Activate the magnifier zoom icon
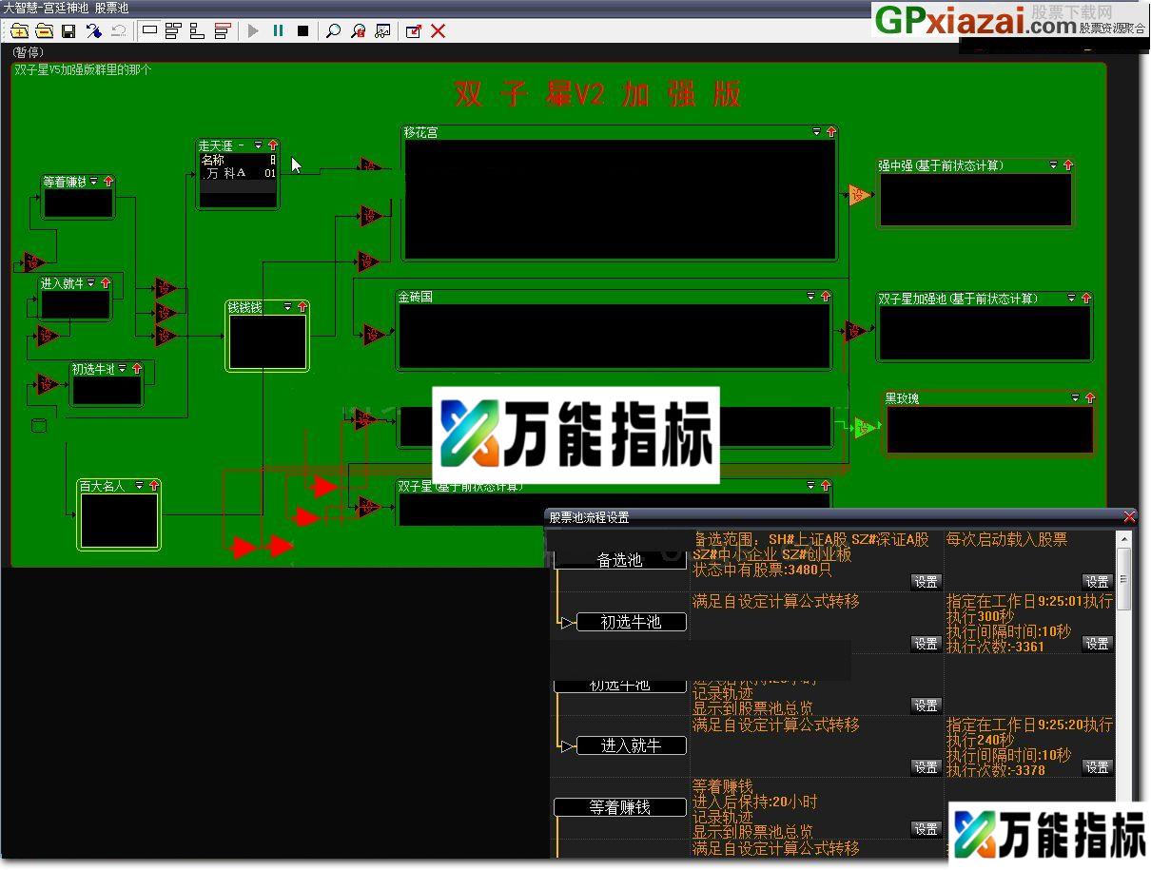Image resolution: width=1151 pixels, height=870 pixels. point(333,31)
